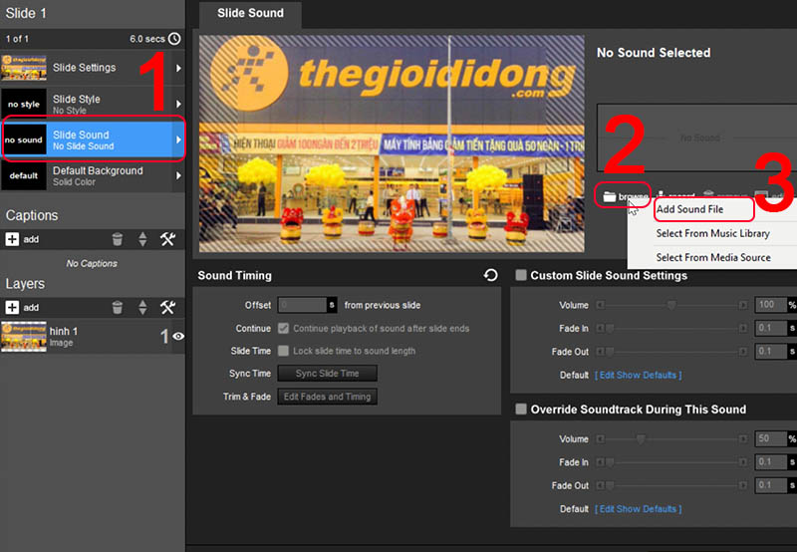Viewport: 797px width, 552px height.
Task: Click the Edit Fades and Timing button
Action: point(327,397)
